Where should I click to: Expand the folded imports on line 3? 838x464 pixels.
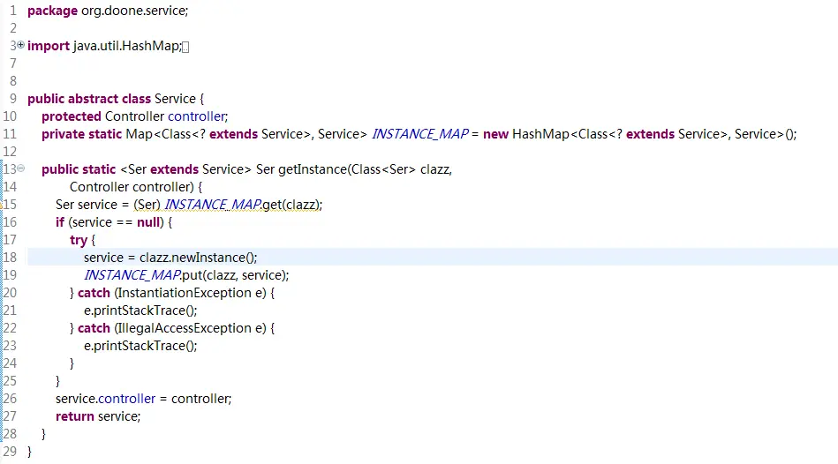(x=20, y=45)
